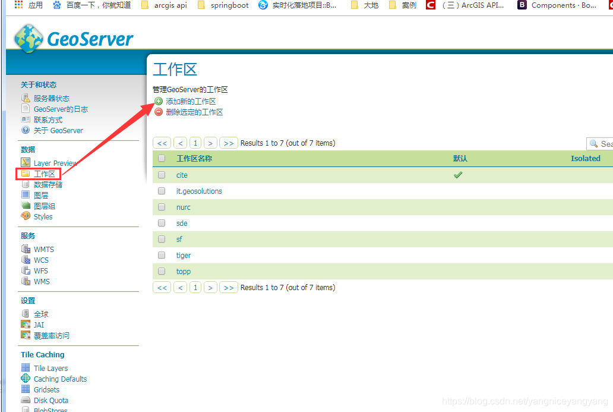Check the nurc workspace checkbox
613x412 pixels.
pos(162,207)
